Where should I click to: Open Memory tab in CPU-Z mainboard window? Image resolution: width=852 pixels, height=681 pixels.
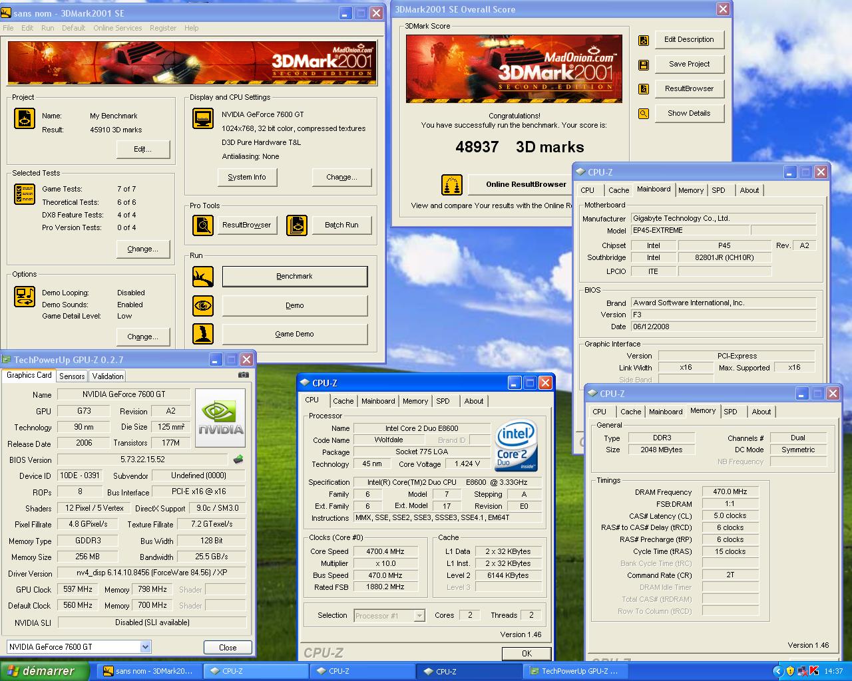click(691, 190)
